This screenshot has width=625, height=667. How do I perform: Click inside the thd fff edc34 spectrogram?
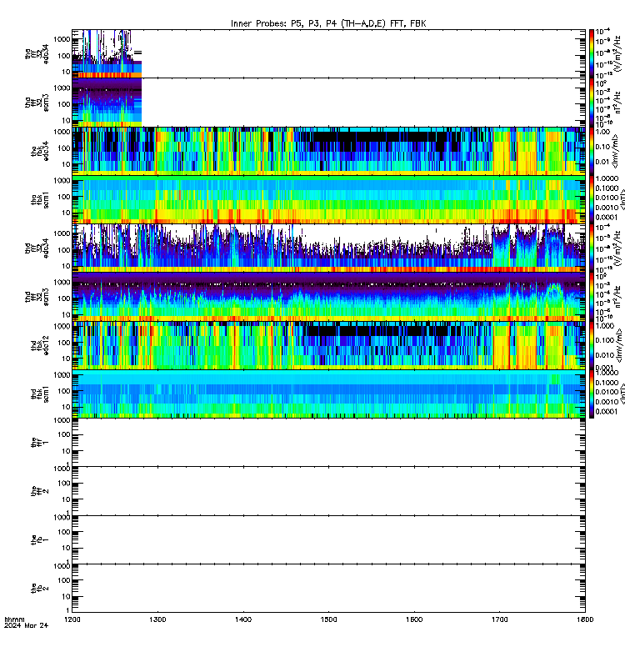click(328, 248)
